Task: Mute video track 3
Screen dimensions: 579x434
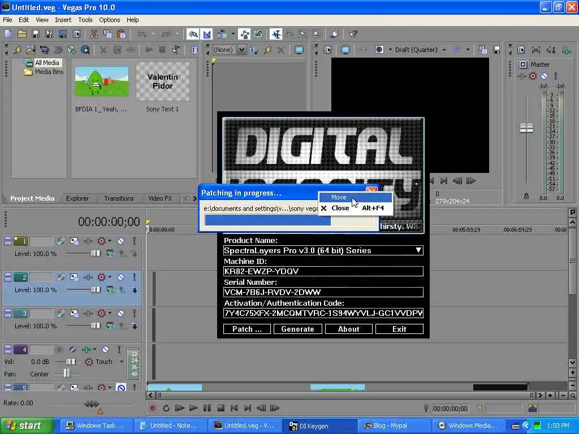Action: (x=121, y=313)
